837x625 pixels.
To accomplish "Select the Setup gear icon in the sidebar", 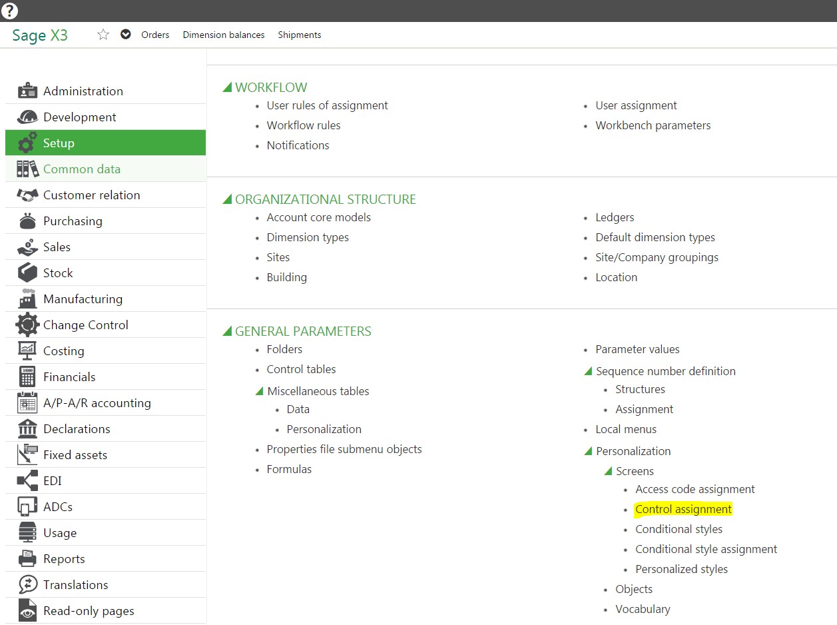I will 26,143.
